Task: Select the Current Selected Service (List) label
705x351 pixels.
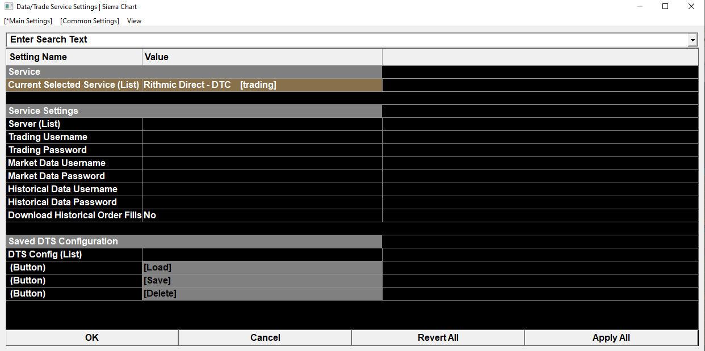Action: coord(74,85)
